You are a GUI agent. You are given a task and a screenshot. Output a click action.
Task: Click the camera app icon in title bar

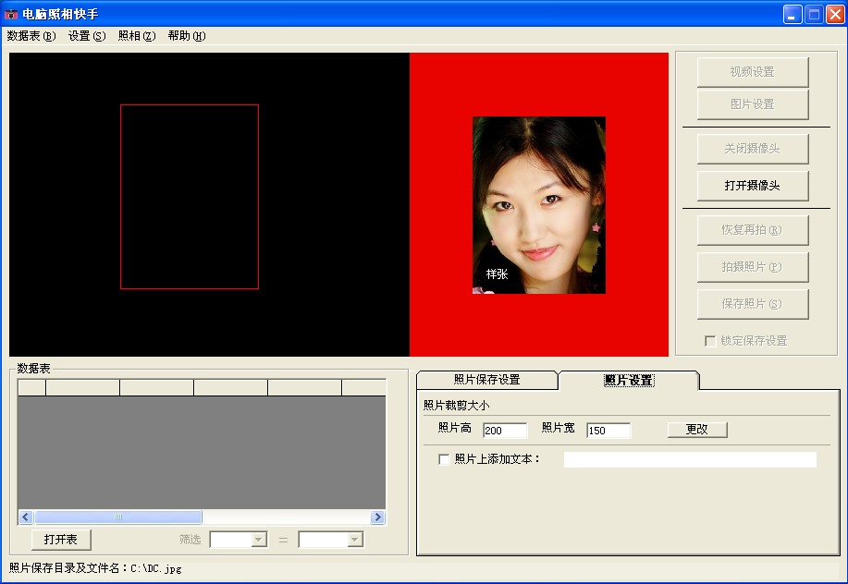point(11,14)
